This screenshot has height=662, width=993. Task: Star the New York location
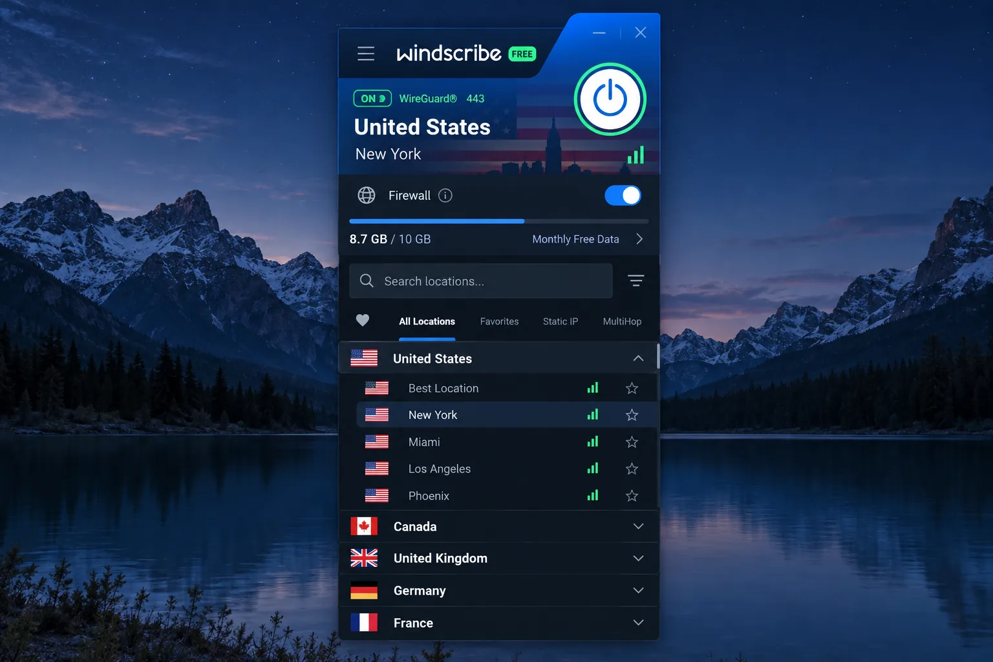[632, 415]
